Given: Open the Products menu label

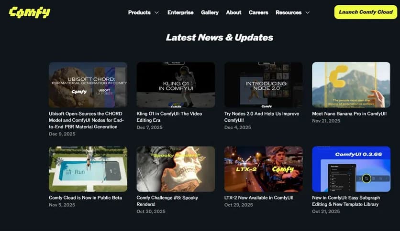Looking at the screenshot, I should click(139, 12).
